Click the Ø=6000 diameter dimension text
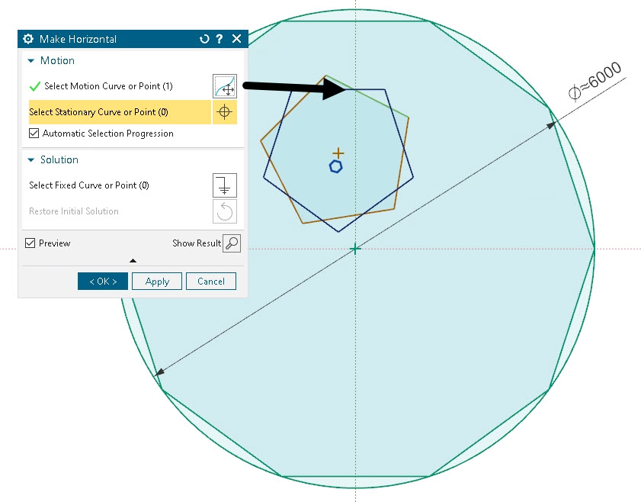The image size is (641, 502). point(595,82)
